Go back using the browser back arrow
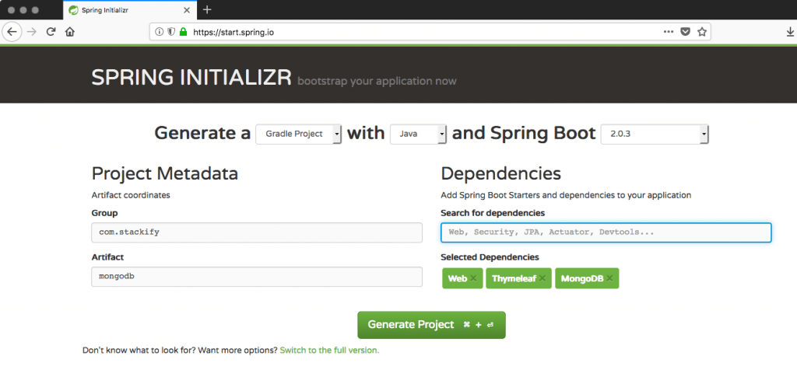The height and width of the screenshot is (377, 797). point(12,31)
